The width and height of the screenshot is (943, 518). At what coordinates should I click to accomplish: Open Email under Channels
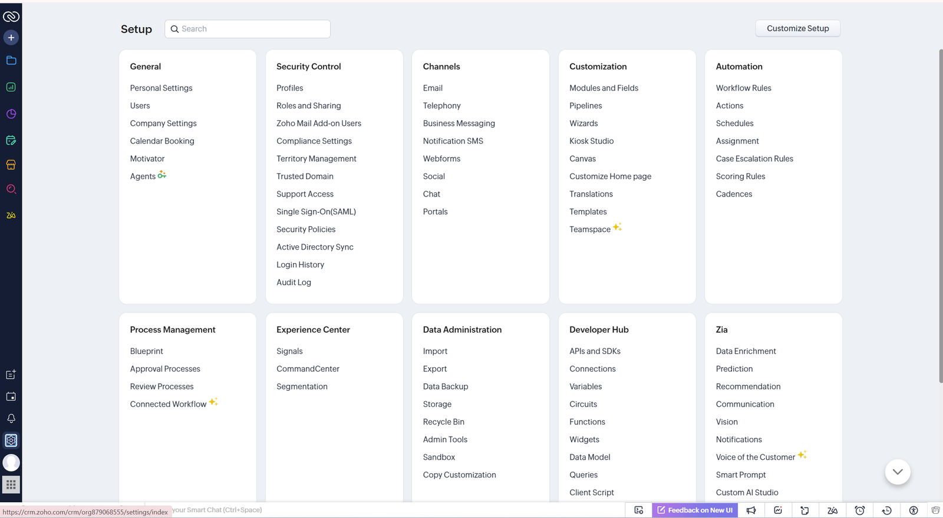pyautogui.click(x=433, y=88)
